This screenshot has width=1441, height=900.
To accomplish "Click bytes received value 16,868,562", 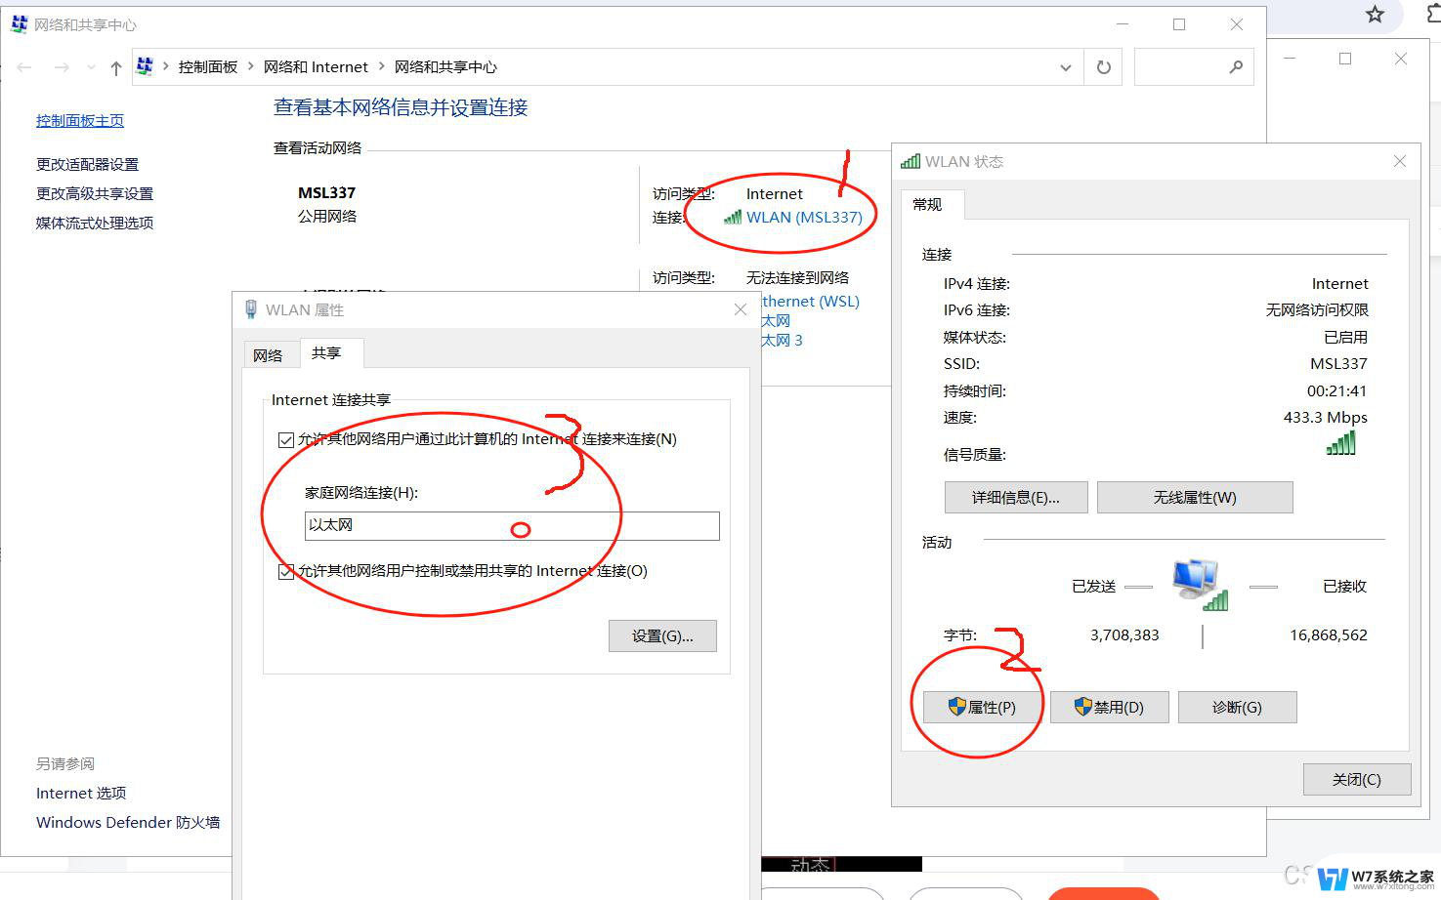I will tap(1329, 635).
